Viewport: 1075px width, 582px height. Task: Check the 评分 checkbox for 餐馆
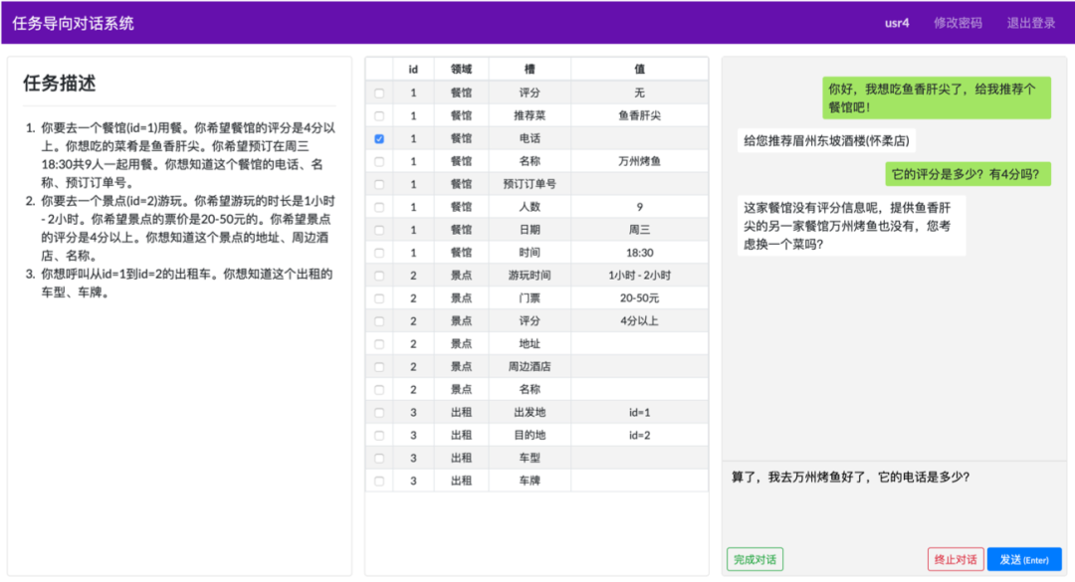(x=378, y=93)
